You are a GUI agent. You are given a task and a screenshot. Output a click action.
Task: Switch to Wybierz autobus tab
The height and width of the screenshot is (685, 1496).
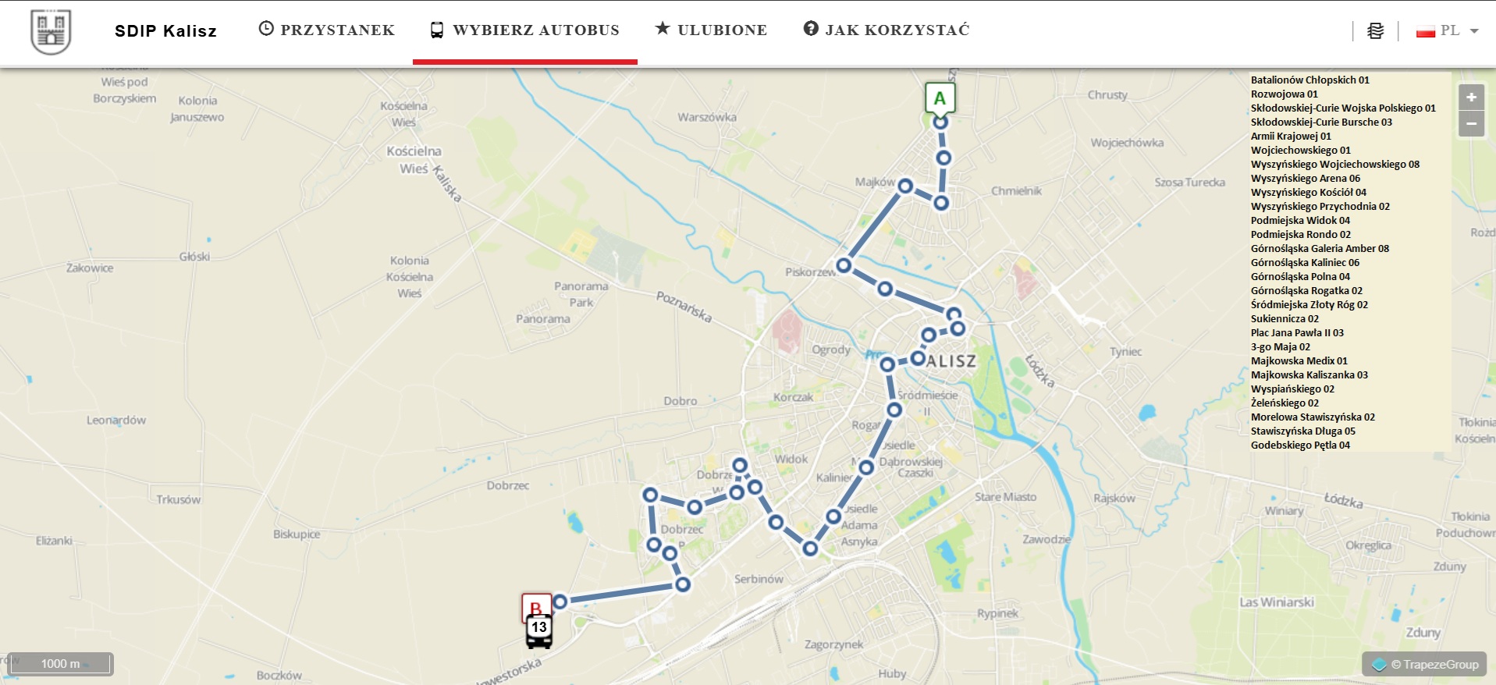click(524, 30)
